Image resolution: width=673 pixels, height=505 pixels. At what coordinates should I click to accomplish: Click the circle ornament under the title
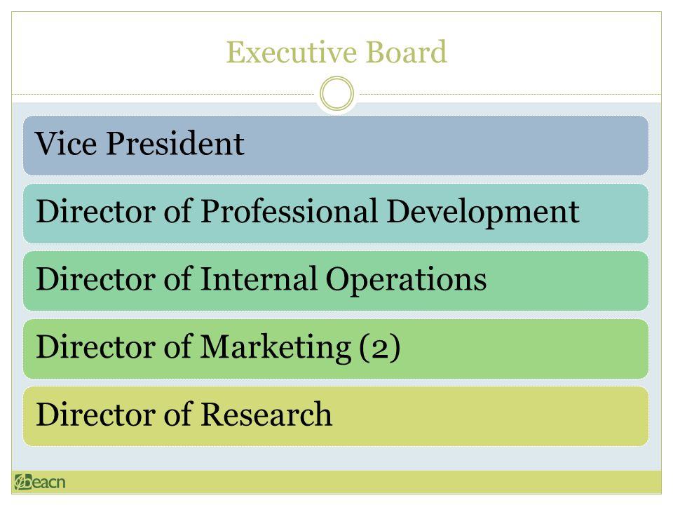point(337,93)
